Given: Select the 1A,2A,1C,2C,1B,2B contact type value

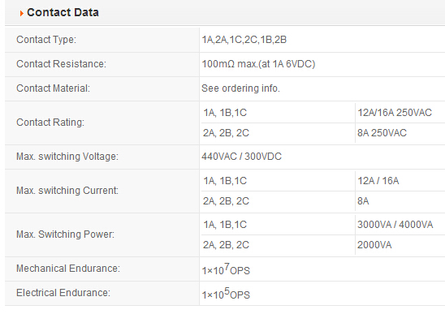Looking at the screenshot, I should (x=244, y=40).
